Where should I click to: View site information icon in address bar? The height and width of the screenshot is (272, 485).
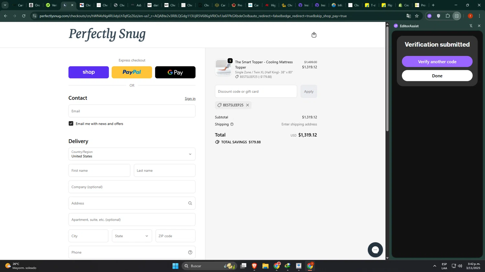35,16
